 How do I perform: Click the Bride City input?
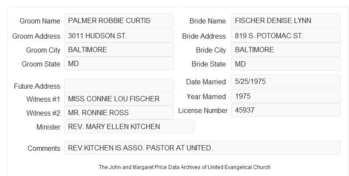[286, 50]
